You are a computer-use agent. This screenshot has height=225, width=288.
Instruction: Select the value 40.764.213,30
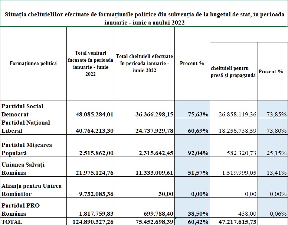(91, 126)
